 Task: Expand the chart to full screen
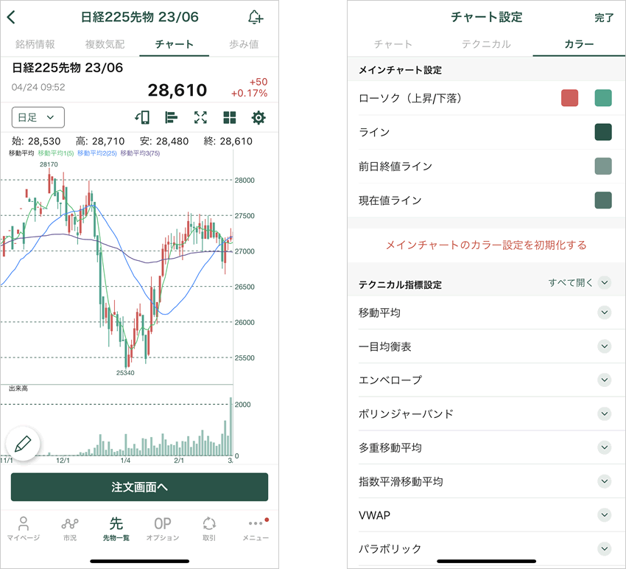[200, 117]
